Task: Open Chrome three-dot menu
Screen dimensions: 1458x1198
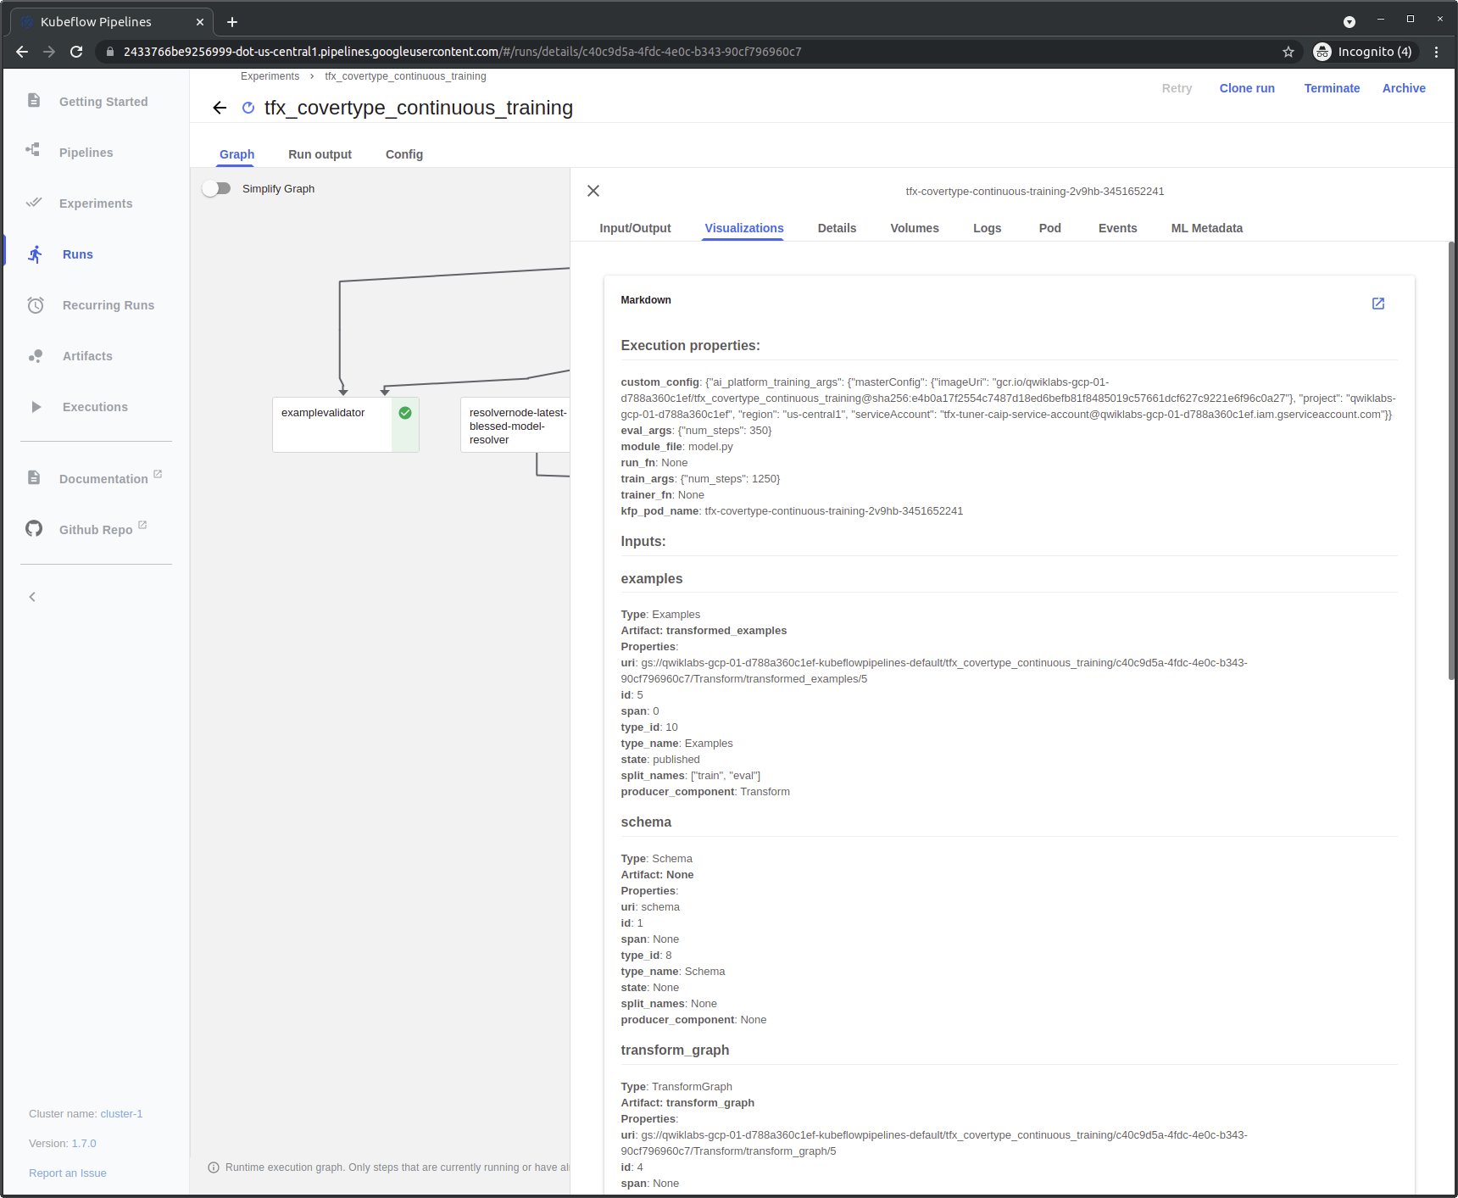Action: (x=1436, y=52)
